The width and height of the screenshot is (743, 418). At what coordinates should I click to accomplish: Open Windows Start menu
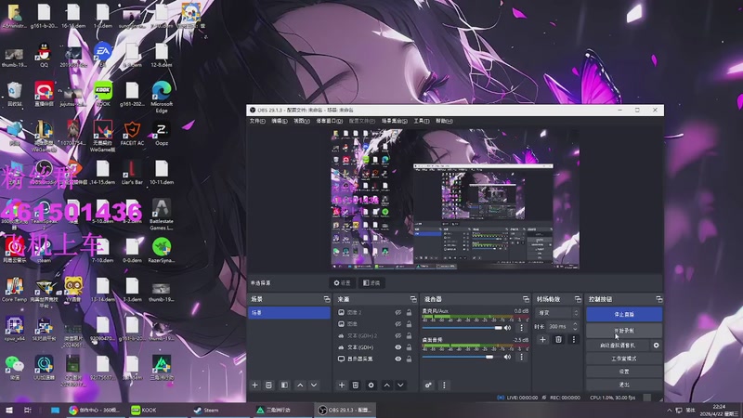tap(8, 410)
